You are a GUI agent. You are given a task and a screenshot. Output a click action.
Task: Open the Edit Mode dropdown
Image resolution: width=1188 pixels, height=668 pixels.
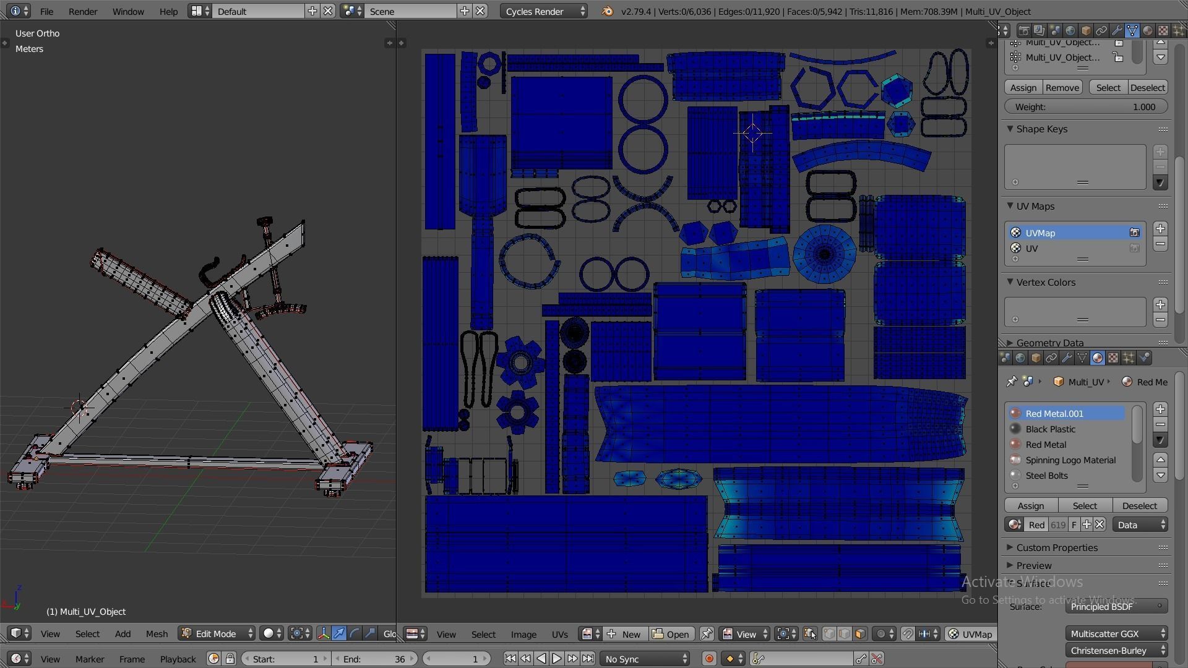(217, 633)
